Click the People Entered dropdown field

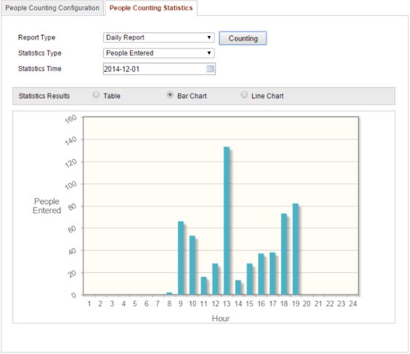coord(159,53)
